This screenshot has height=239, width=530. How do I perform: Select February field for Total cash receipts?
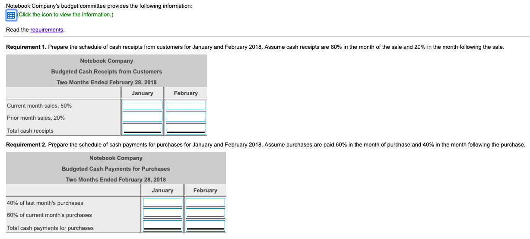pyautogui.click(x=186, y=129)
